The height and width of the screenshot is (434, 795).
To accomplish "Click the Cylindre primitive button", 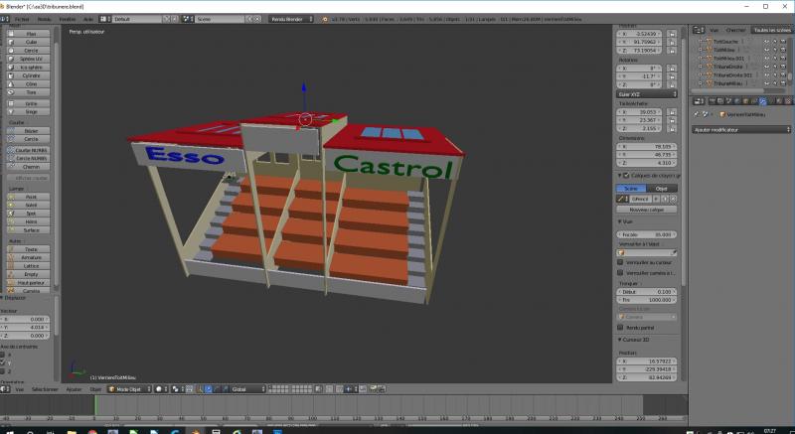I will click(x=30, y=74).
